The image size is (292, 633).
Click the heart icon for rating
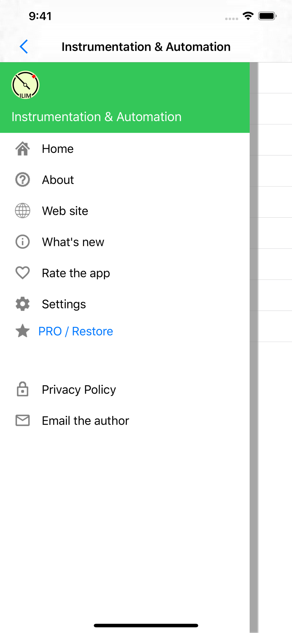coord(23,273)
